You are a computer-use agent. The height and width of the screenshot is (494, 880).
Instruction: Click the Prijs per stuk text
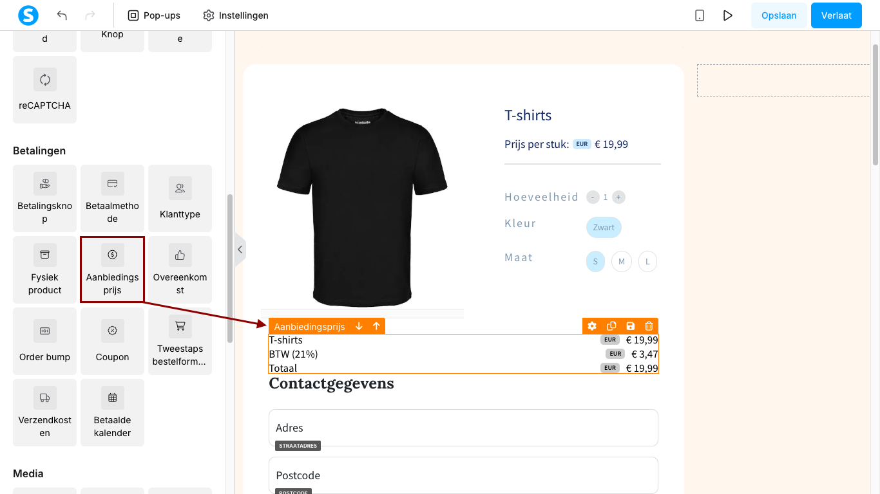(537, 144)
